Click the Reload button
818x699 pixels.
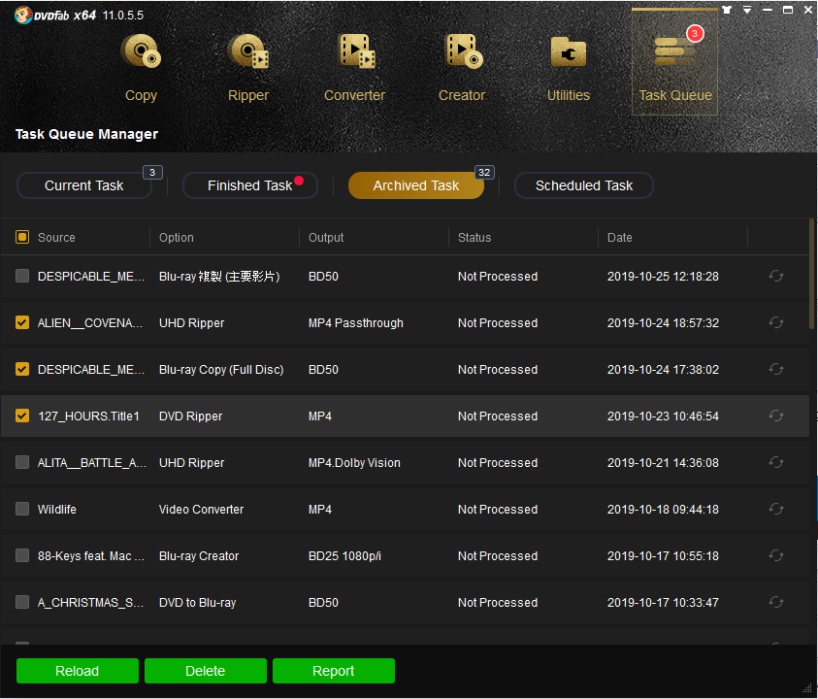click(78, 671)
